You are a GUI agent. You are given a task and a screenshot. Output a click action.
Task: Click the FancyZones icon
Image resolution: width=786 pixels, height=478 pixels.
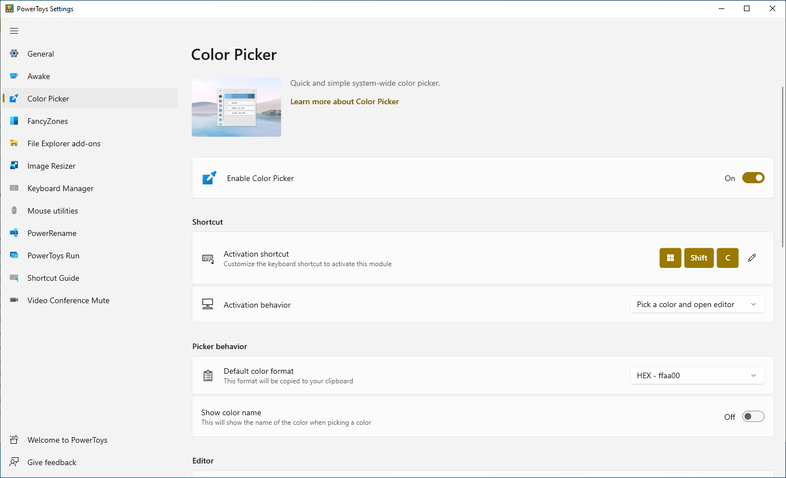pos(14,121)
